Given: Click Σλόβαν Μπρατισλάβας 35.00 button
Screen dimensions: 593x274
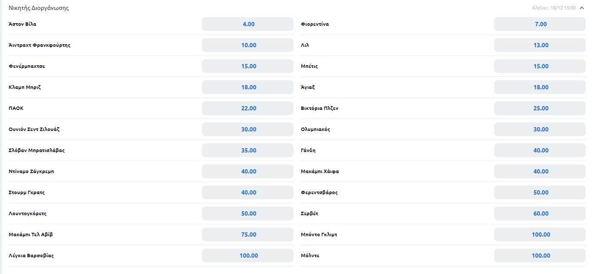Looking at the screenshot, I should [248, 150].
